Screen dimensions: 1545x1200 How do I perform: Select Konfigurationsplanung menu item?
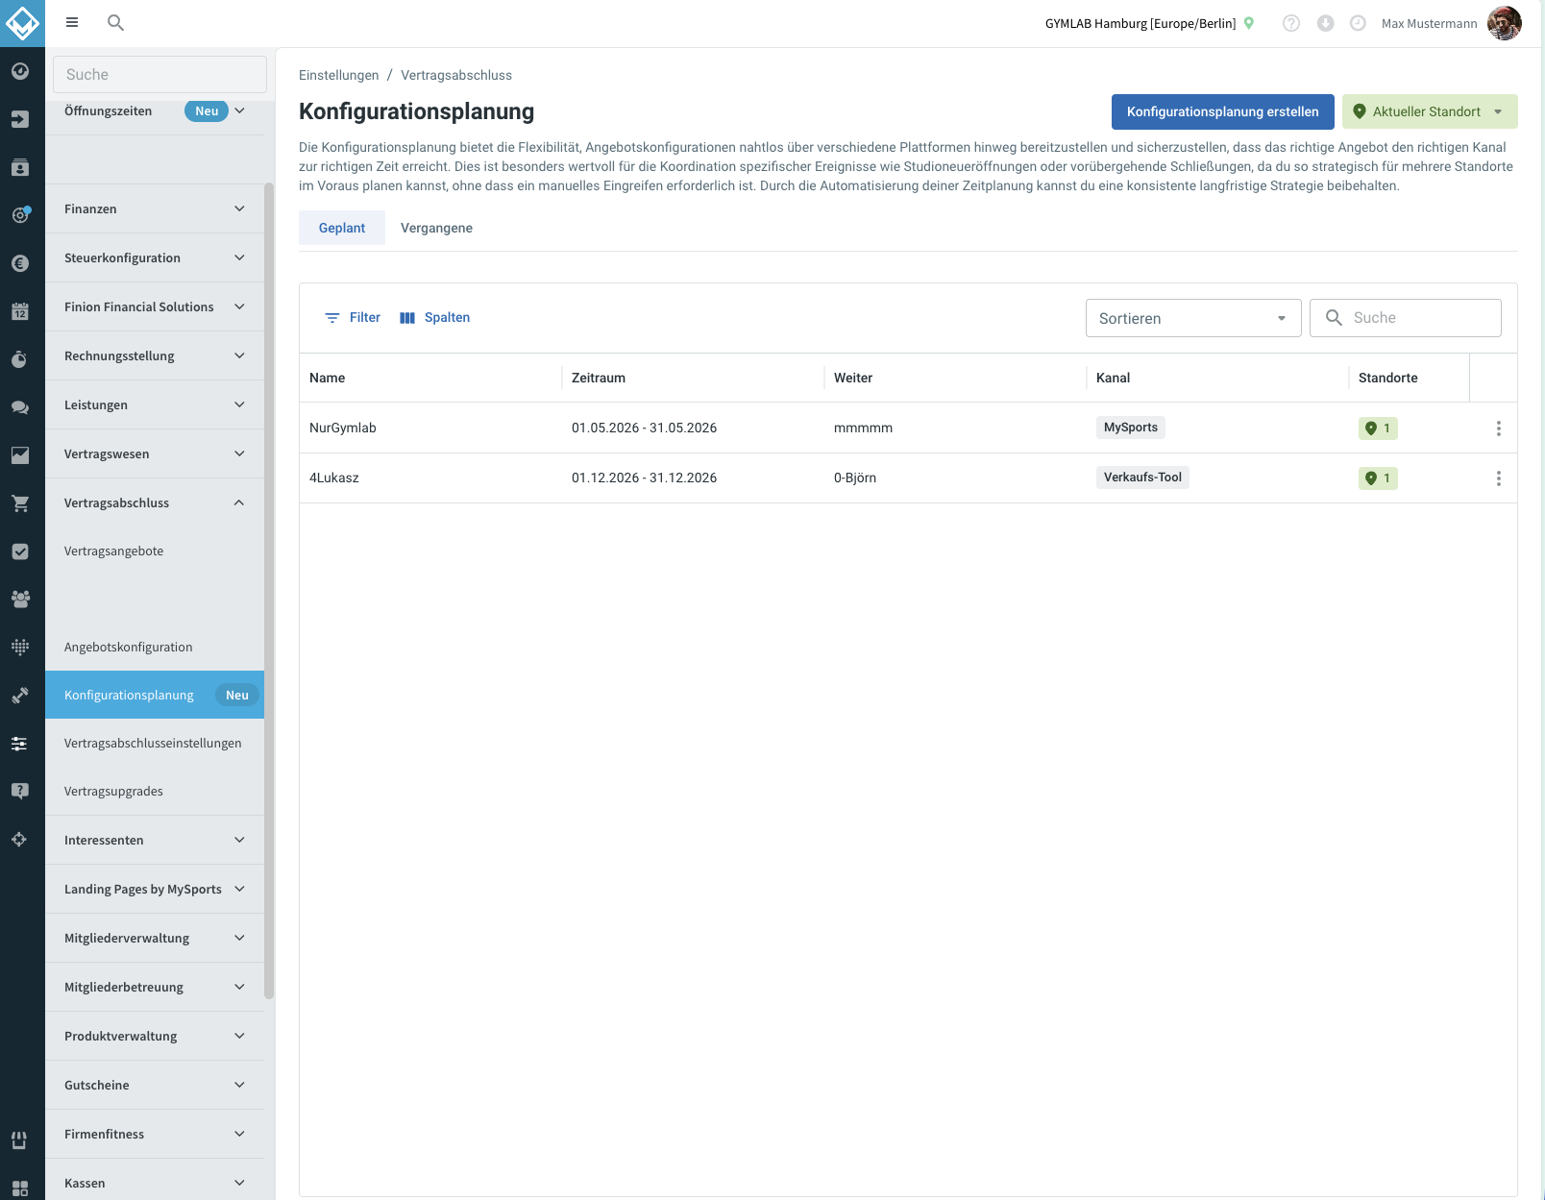coord(155,695)
